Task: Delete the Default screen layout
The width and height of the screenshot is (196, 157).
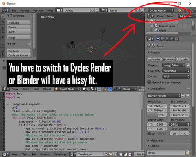Action: click(97, 10)
